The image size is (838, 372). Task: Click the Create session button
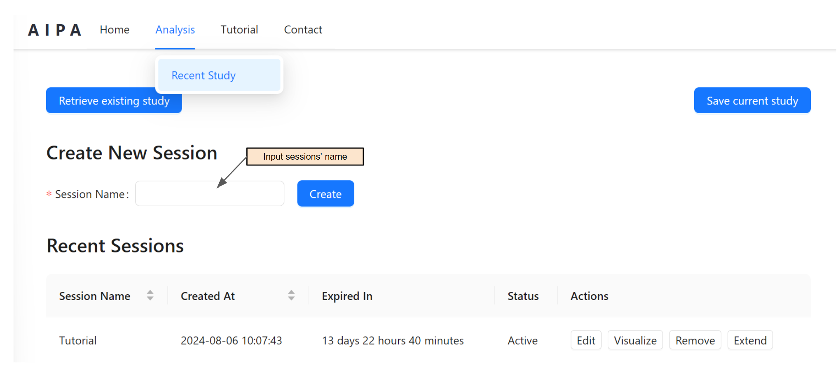point(325,194)
